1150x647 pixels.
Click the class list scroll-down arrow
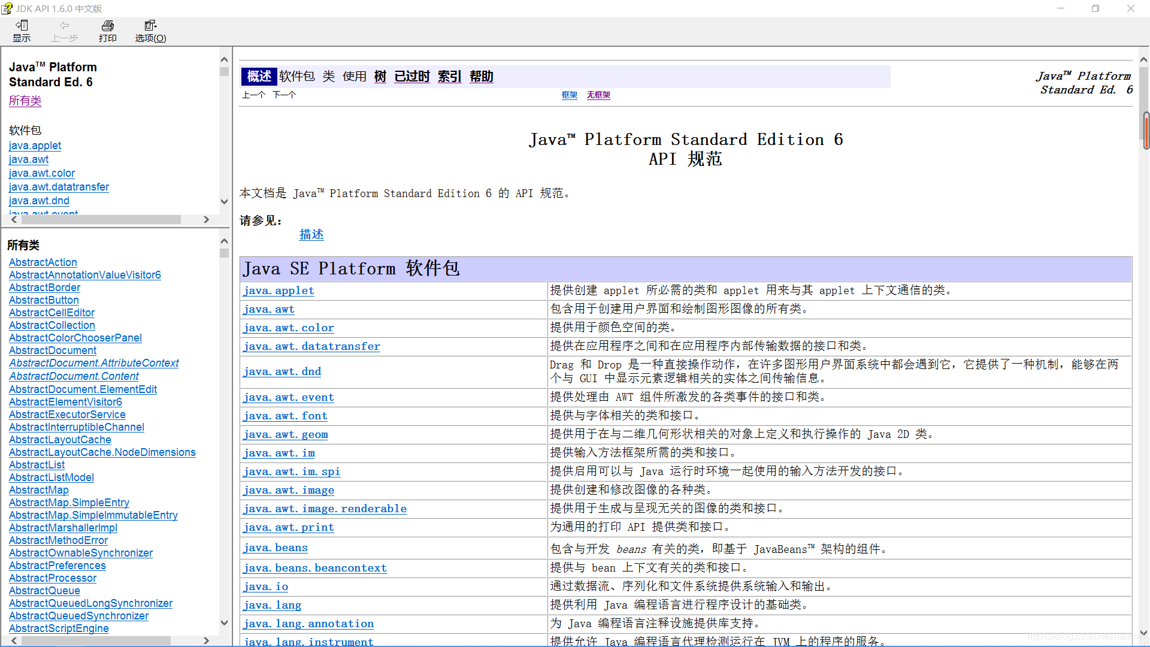coord(224,622)
